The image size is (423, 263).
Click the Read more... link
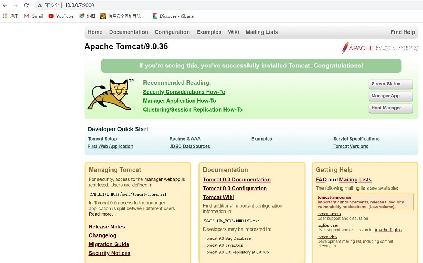click(x=102, y=214)
